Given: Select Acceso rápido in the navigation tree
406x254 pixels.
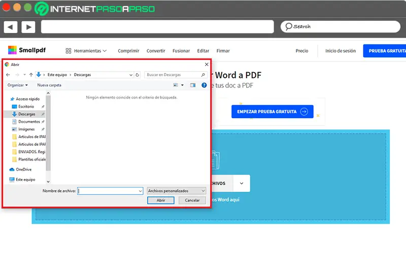Looking at the screenshot, I should (x=27, y=99).
